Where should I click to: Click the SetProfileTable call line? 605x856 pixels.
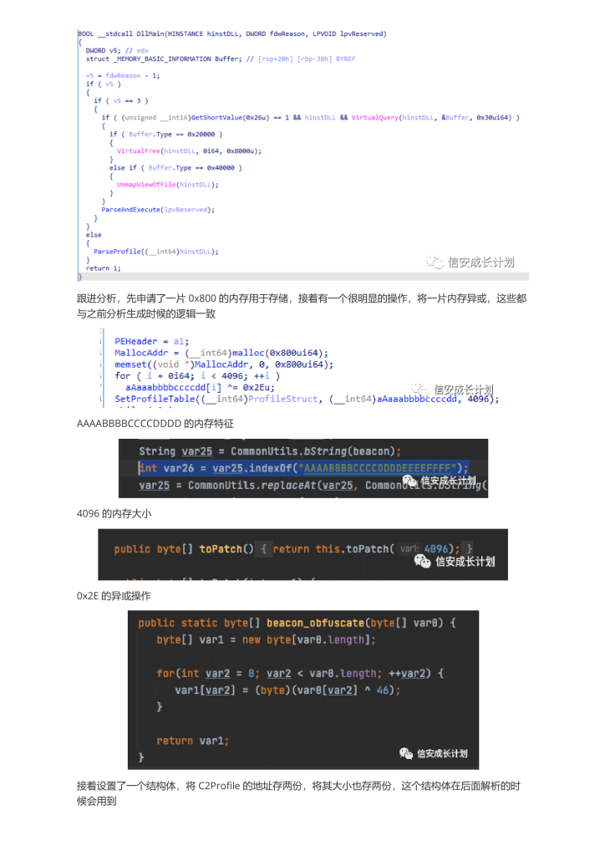[x=307, y=399]
